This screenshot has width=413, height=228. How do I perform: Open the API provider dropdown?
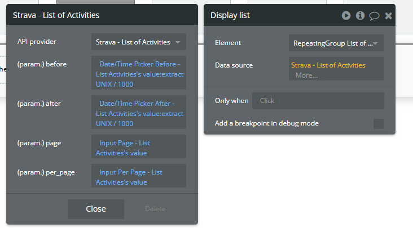click(x=139, y=42)
